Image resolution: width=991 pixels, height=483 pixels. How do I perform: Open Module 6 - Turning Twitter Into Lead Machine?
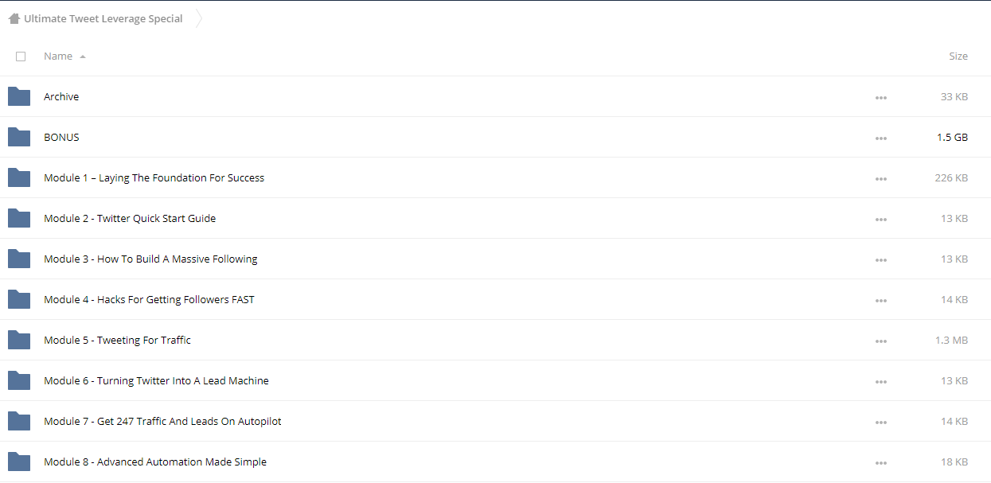(x=156, y=380)
